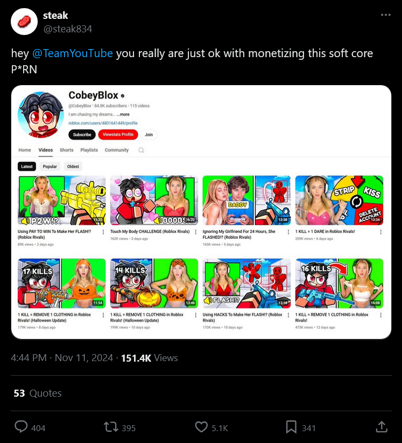Screen dimensions: 402x443
Task: Select the Oldest sort chip
Action: pyautogui.click(x=73, y=167)
